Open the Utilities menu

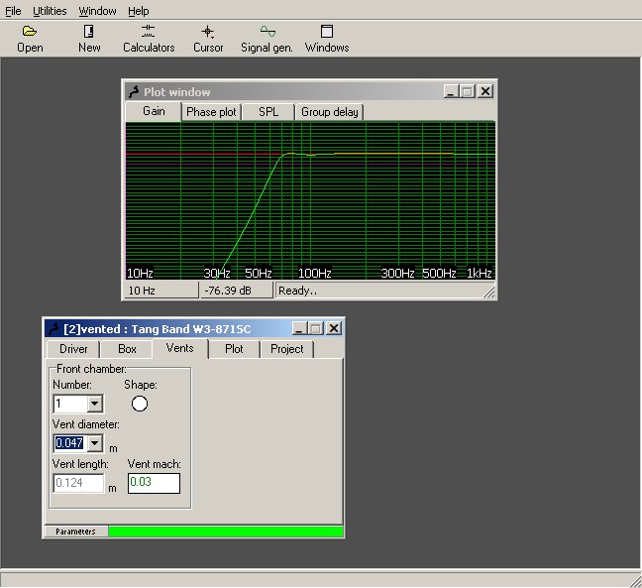tap(50, 11)
